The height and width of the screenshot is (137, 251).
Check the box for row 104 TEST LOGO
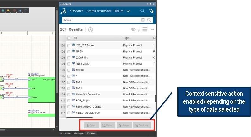tap(69, 64)
